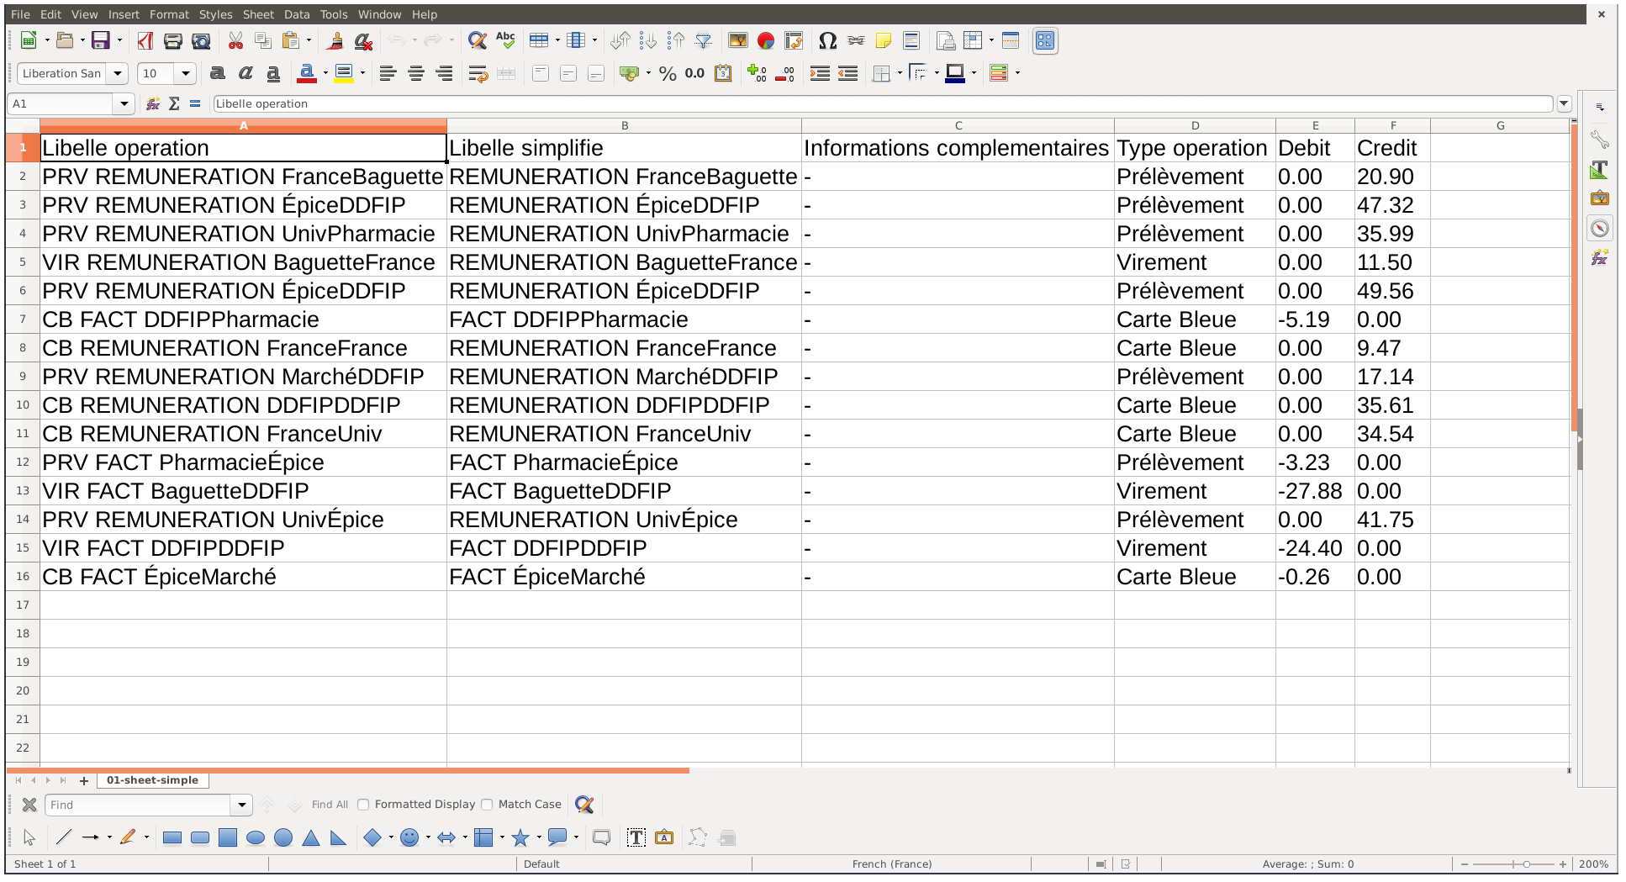Screen dimensions: 1626x882
Task: Insert a special character
Action: tap(827, 40)
